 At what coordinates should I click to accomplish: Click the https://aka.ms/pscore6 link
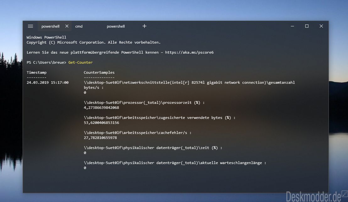point(189,52)
